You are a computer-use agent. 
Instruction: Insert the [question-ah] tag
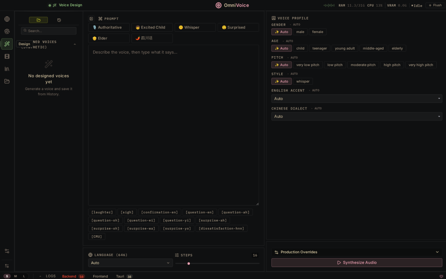click(235, 212)
